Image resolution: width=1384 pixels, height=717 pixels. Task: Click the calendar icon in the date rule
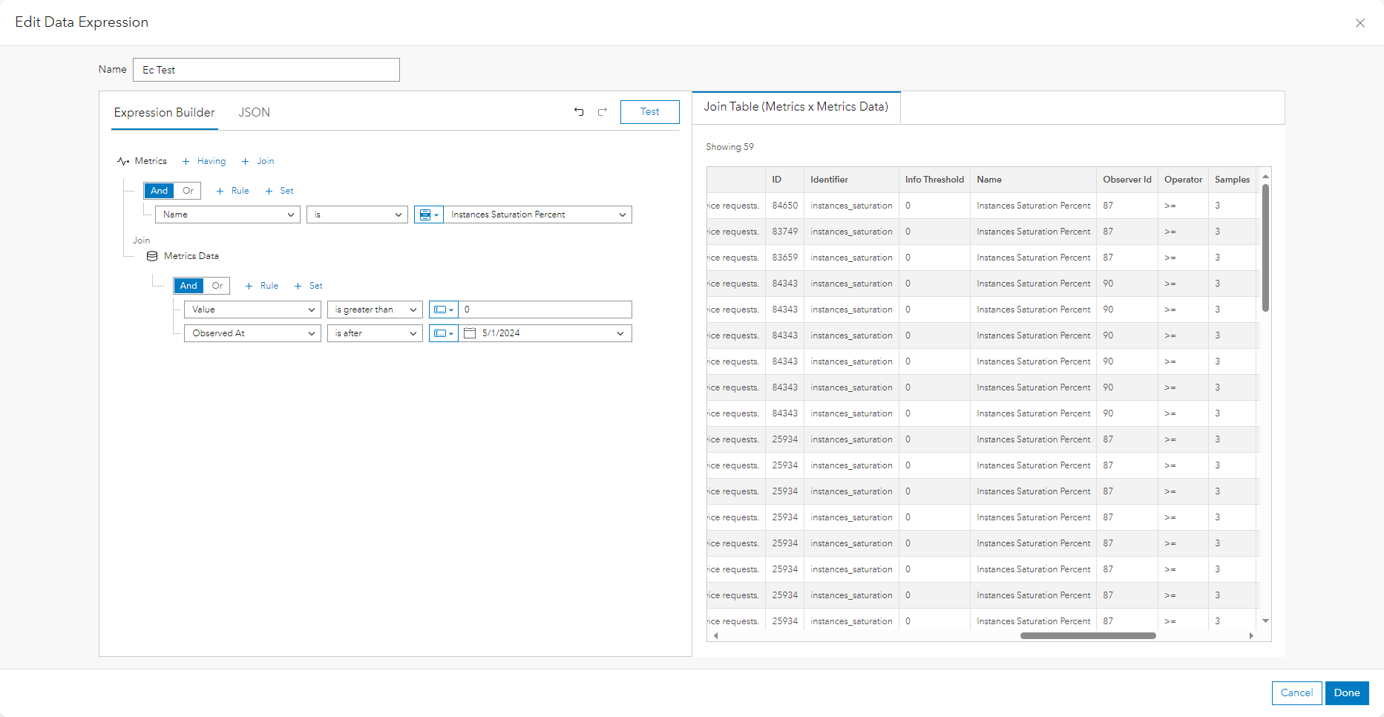pos(469,333)
